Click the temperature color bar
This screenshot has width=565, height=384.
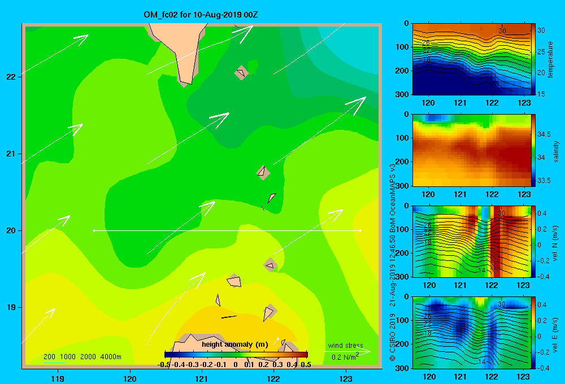[x=533, y=59]
